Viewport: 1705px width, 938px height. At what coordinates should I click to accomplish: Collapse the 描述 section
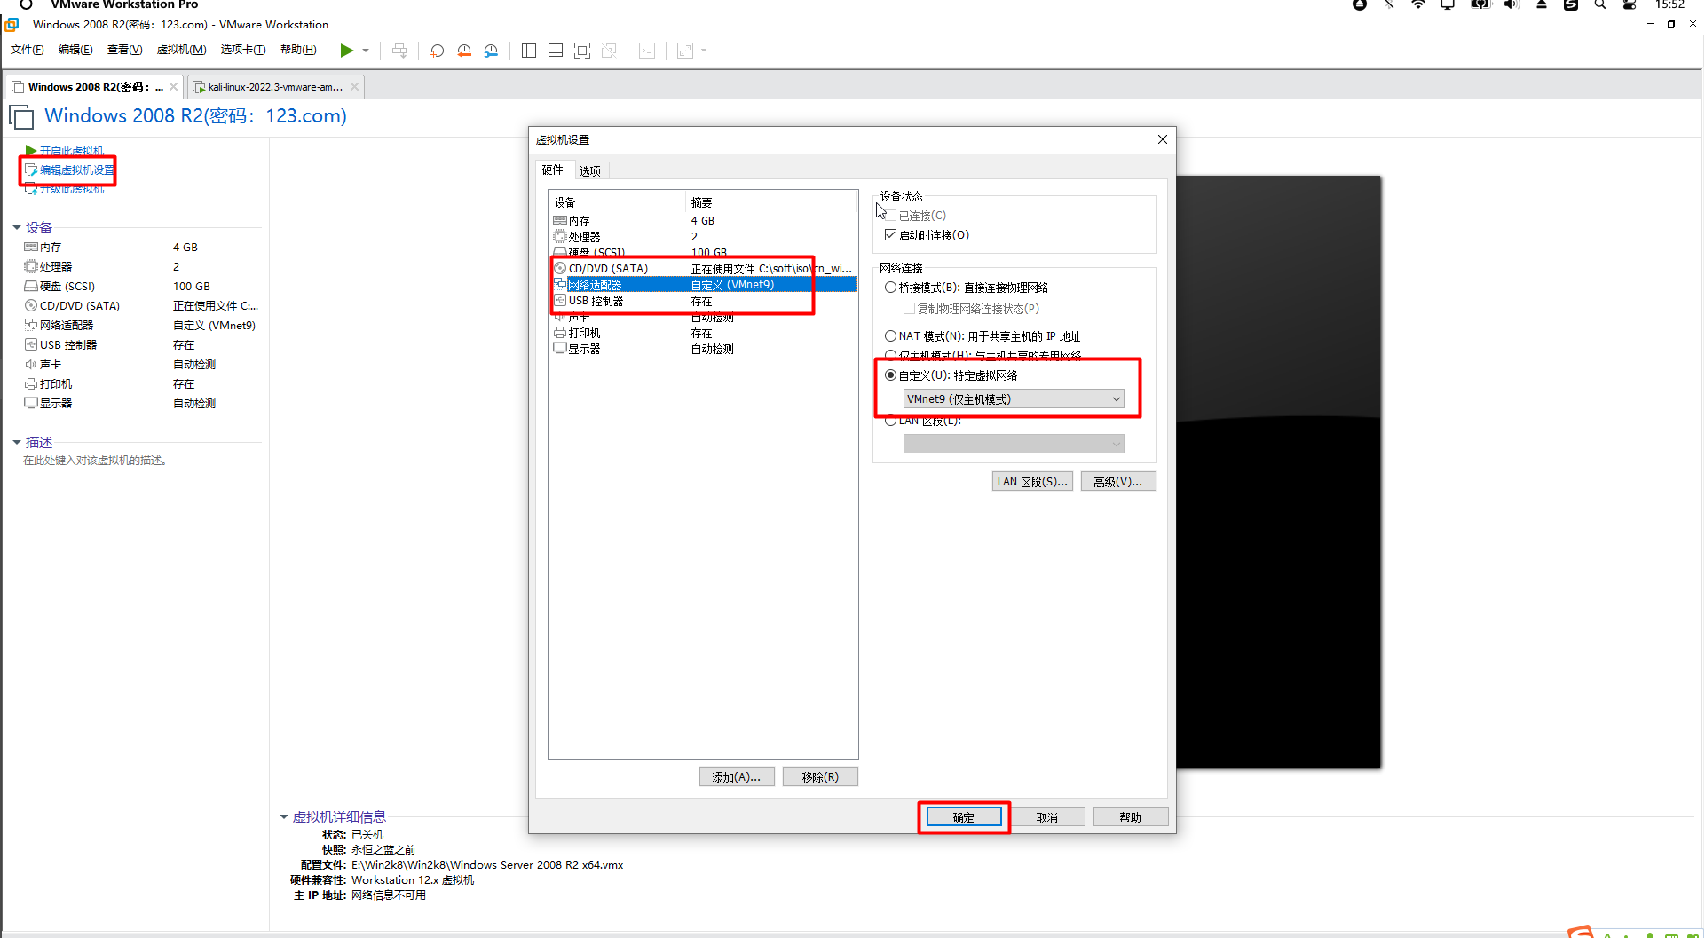pos(17,443)
